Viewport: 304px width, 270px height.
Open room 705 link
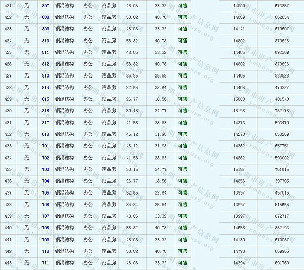pyautogui.click(x=46, y=193)
